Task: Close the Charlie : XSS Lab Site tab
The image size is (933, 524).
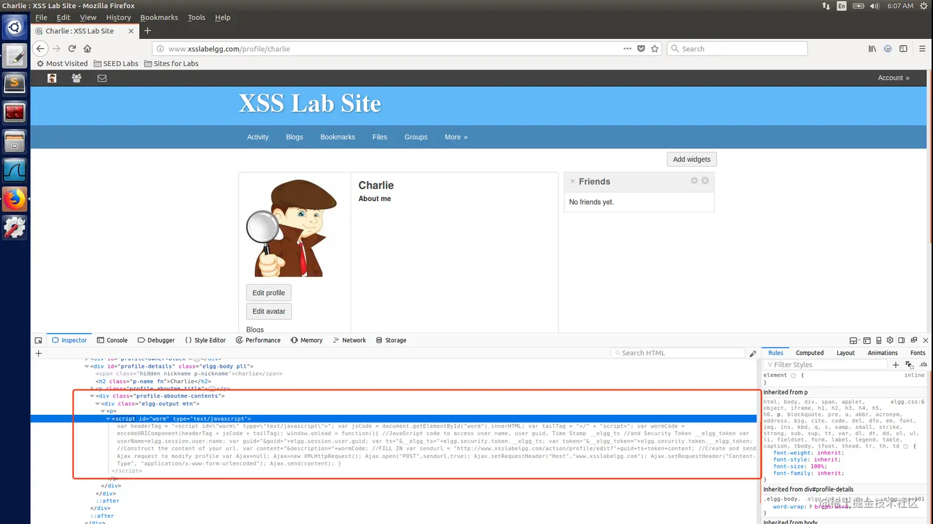Action: (131, 31)
